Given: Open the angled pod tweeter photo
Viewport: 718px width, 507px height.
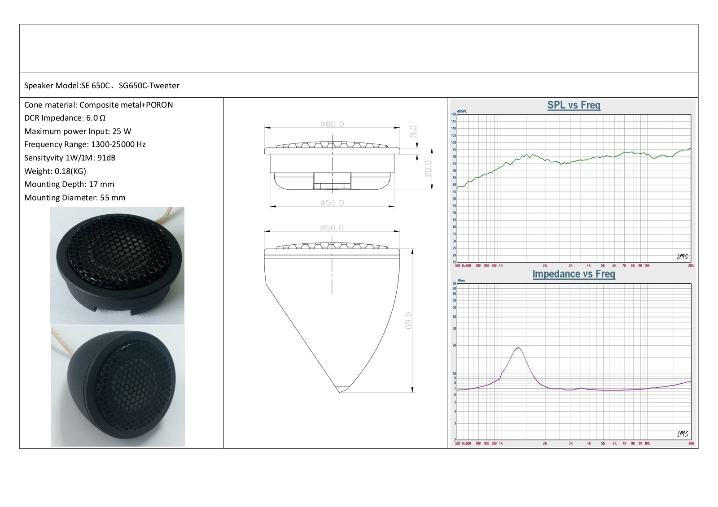Looking at the screenshot, I should point(118,386).
